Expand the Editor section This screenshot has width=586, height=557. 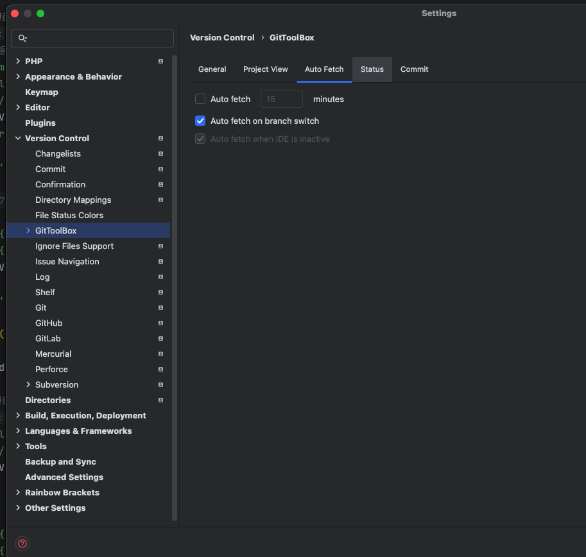point(18,107)
